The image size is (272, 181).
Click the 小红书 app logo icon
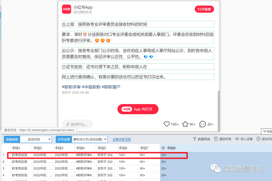click(66, 9)
